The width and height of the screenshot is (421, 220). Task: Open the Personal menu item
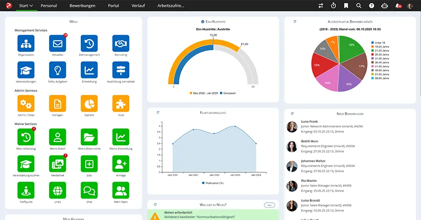[x=49, y=6]
